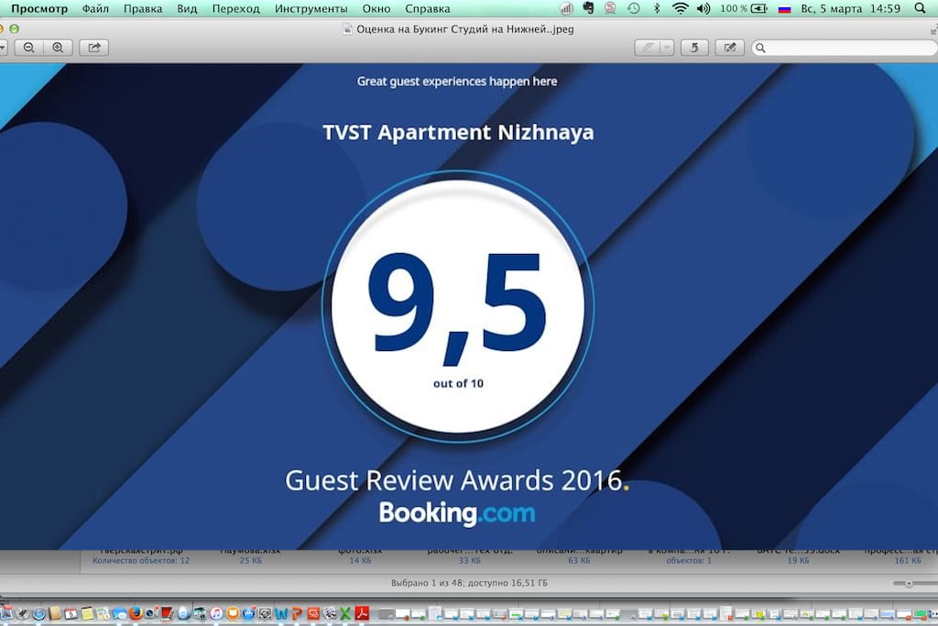This screenshot has width=938, height=626.
Task: Launch Microsoft PowerPoint from the Dock
Action: pos(298,613)
